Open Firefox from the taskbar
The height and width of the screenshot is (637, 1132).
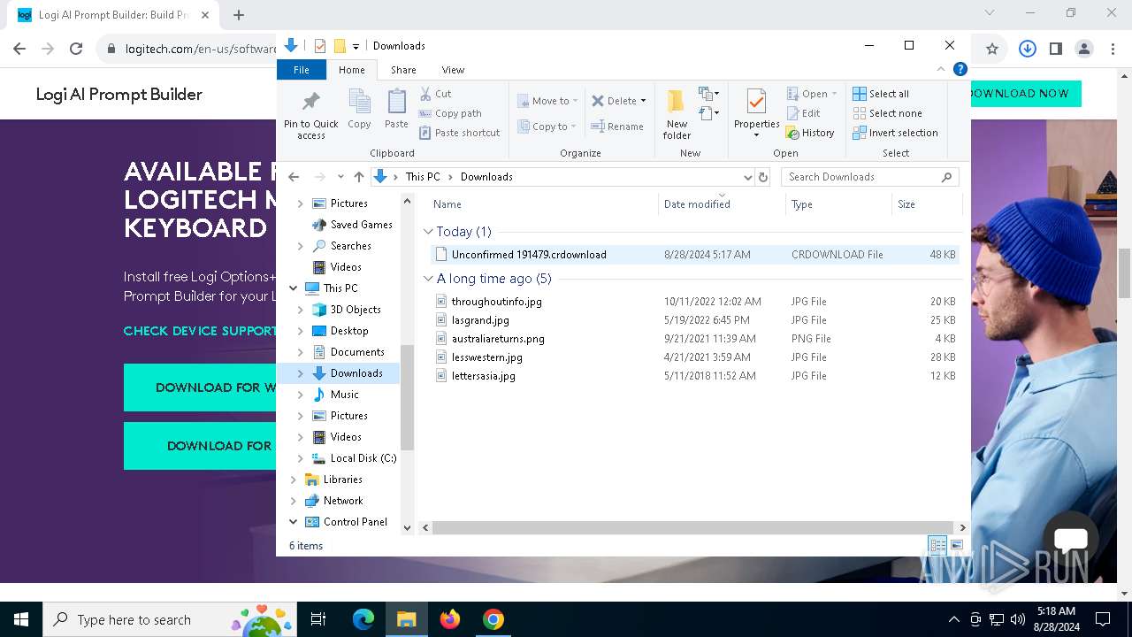(x=450, y=619)
